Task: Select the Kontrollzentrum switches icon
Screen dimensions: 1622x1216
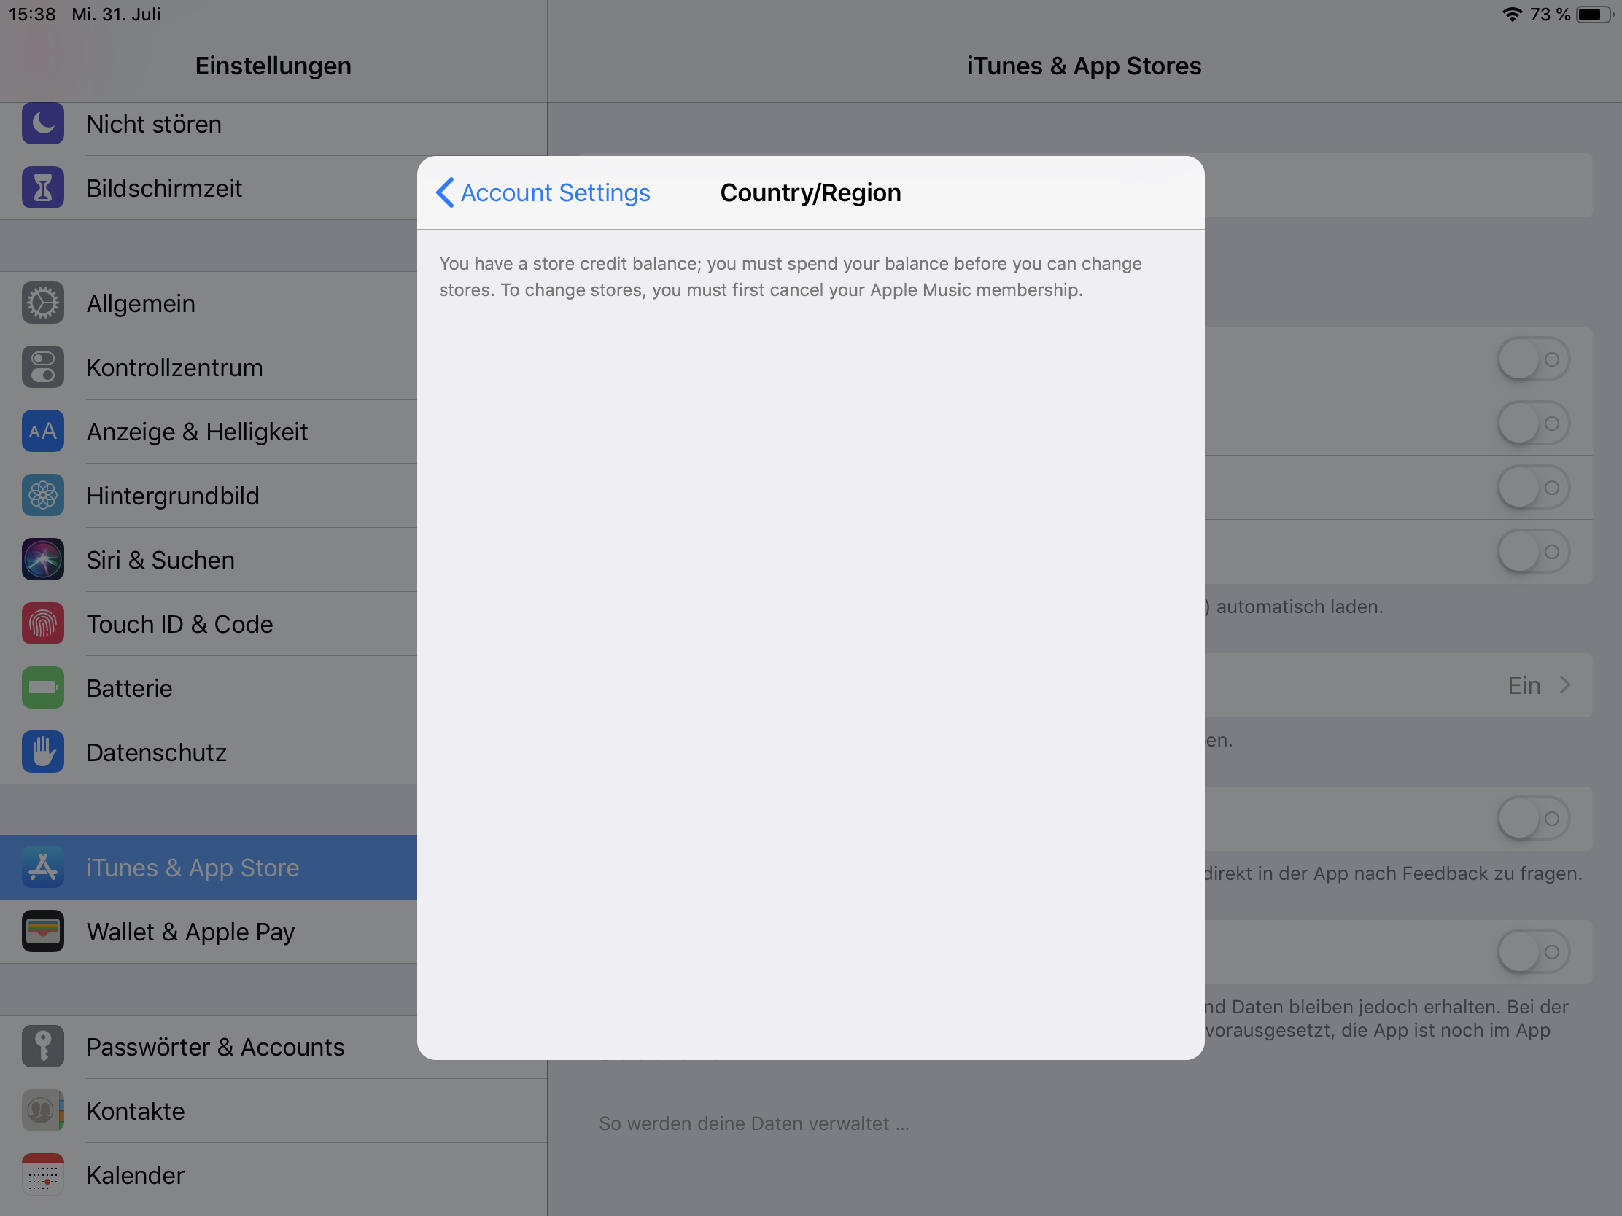Action: pos(42,367)
